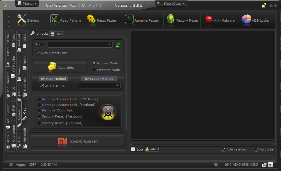Open the help question mark icon
281x171 pixels.
coord(264,6)
